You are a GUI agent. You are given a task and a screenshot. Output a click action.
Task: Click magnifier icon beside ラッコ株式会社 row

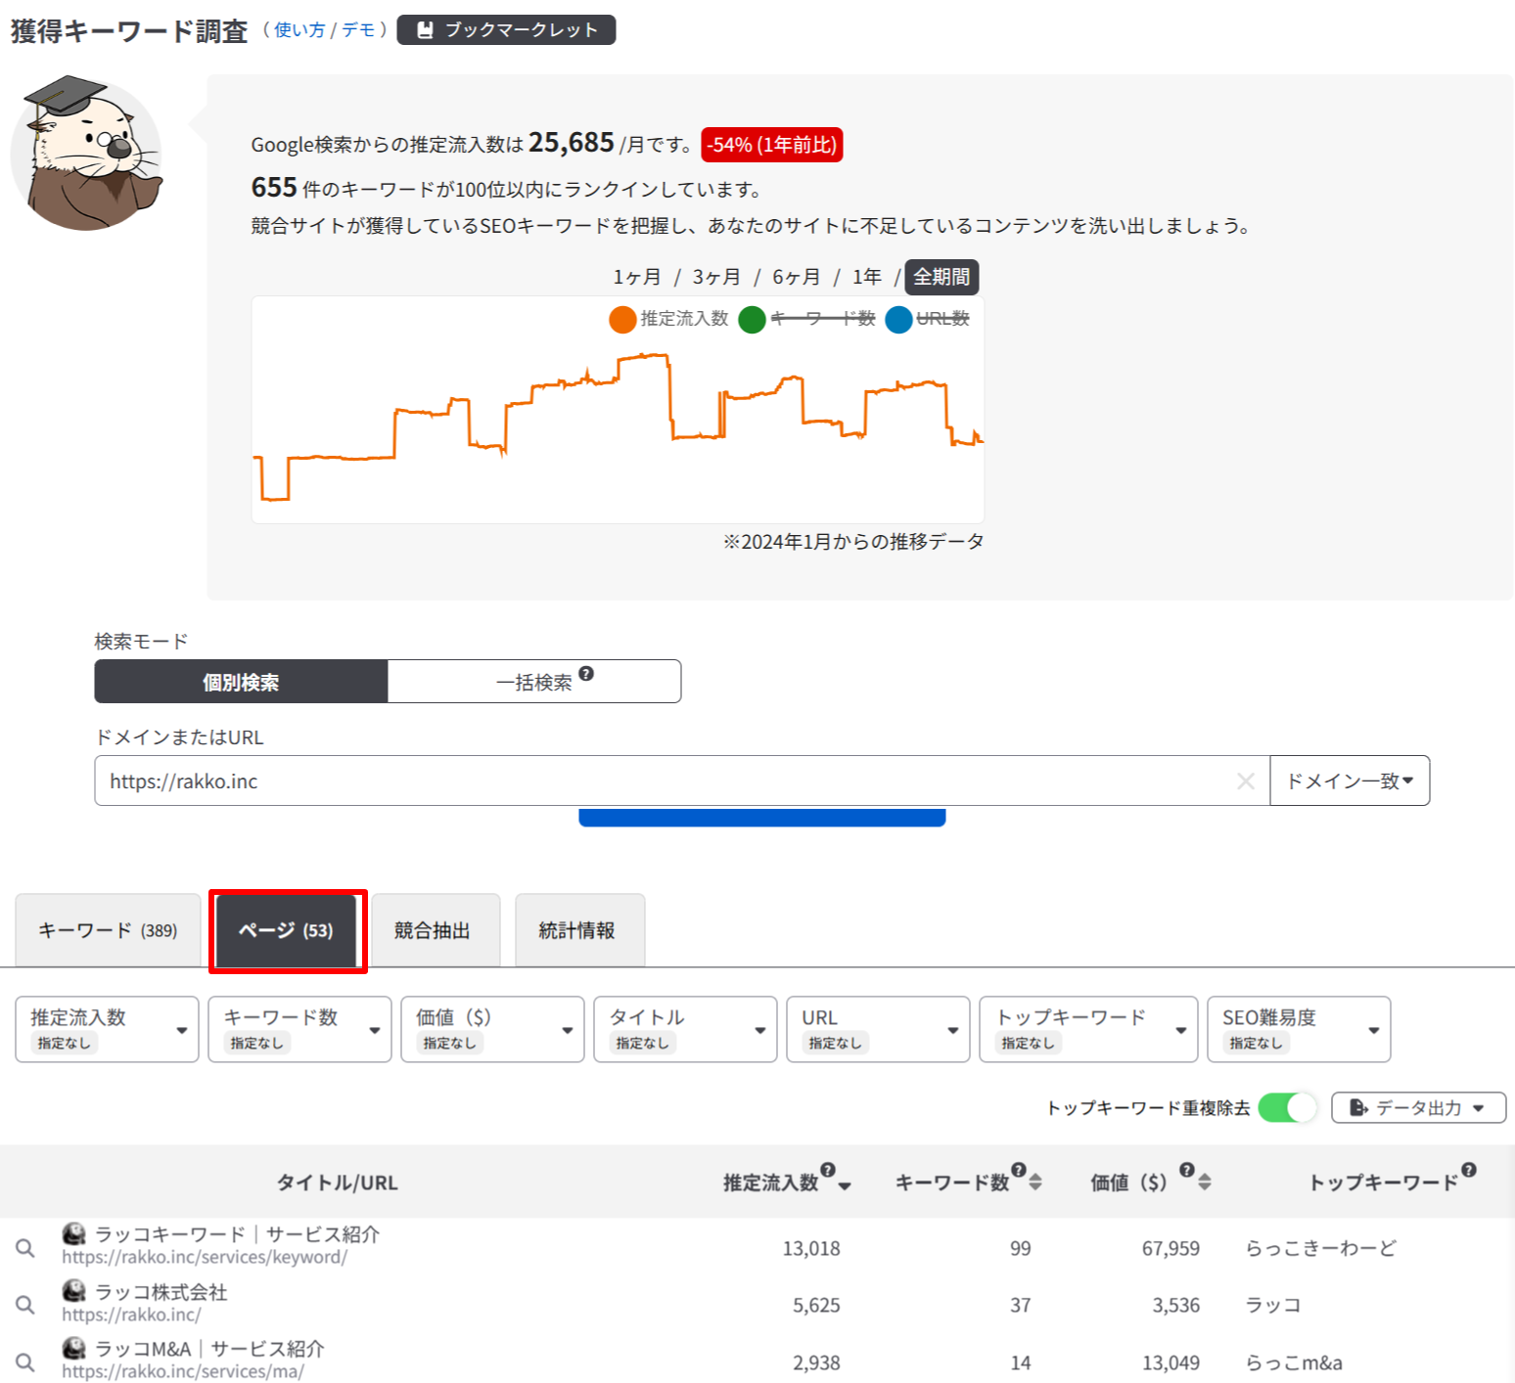(x=25, y=1305)
